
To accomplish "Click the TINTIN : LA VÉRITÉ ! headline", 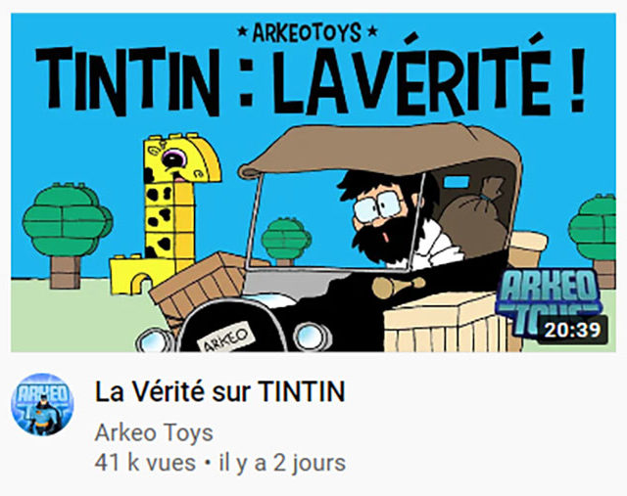I will [x=312, y=78].
